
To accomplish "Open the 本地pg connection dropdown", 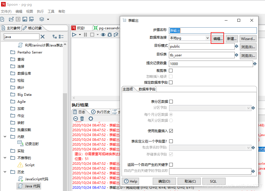I will click(208, 38).
